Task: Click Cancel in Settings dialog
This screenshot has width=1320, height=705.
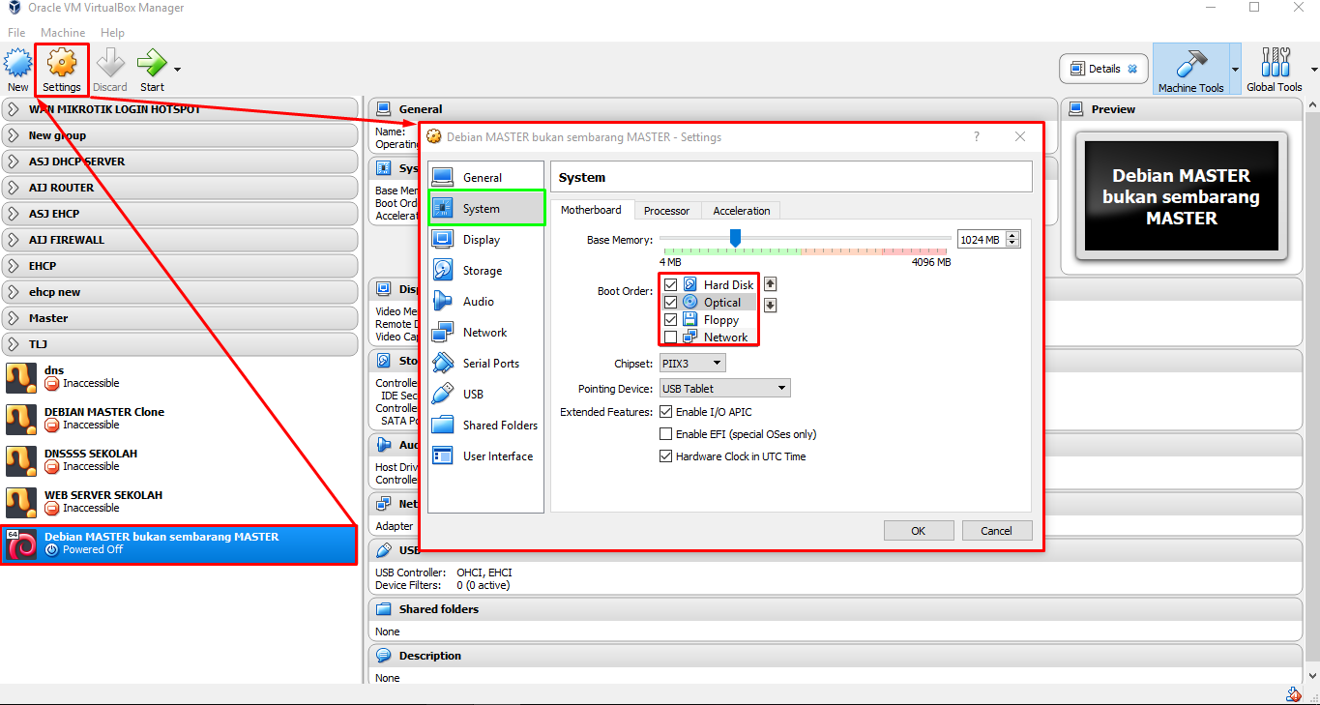Action: tap(996, 531)
